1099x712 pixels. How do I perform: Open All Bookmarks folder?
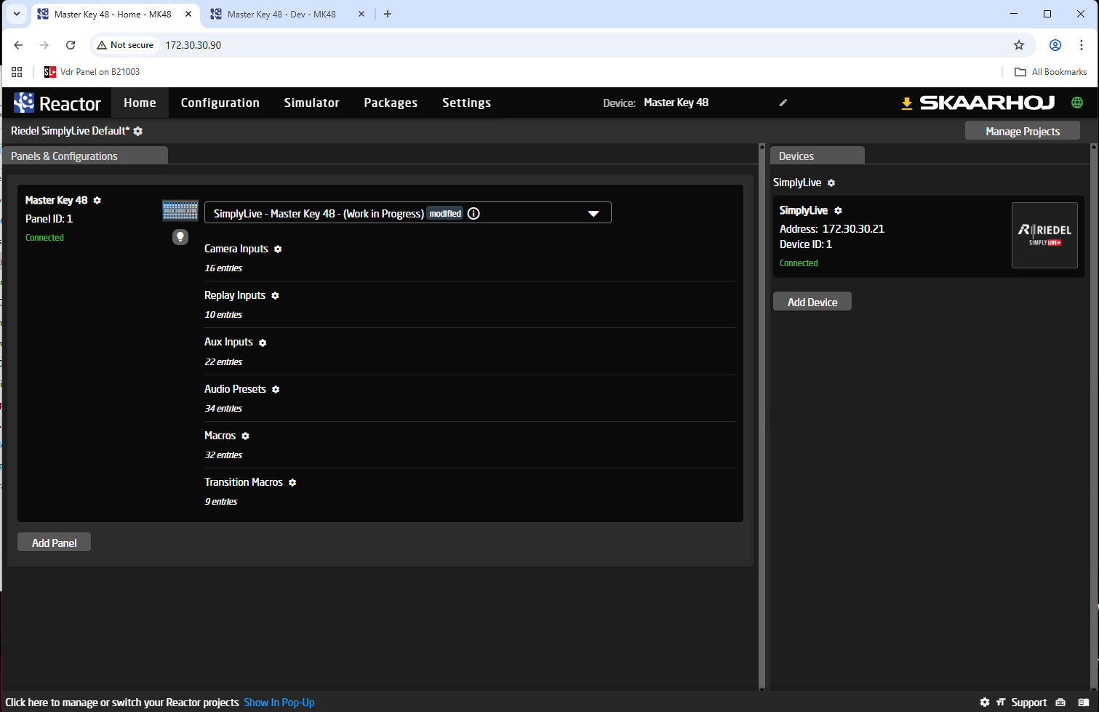1051,72
